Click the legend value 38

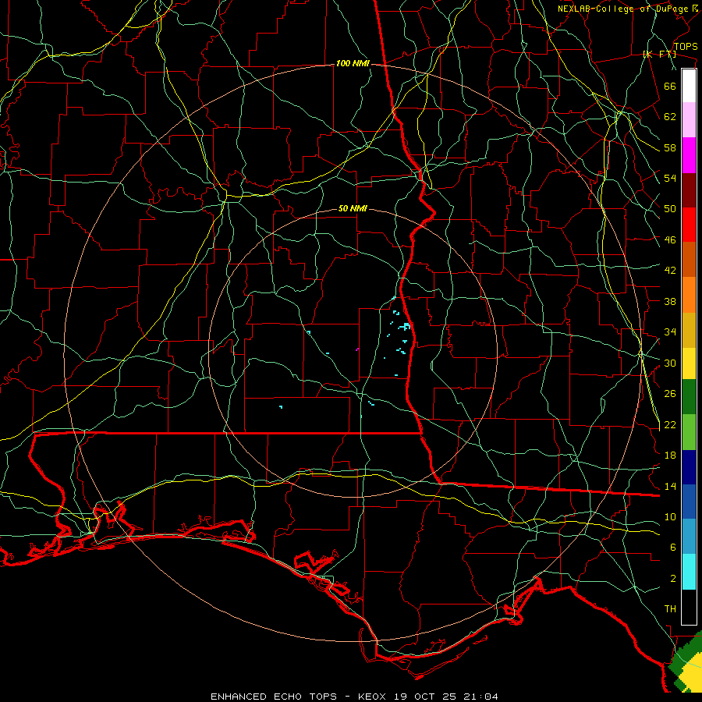[x=670, y=302]
